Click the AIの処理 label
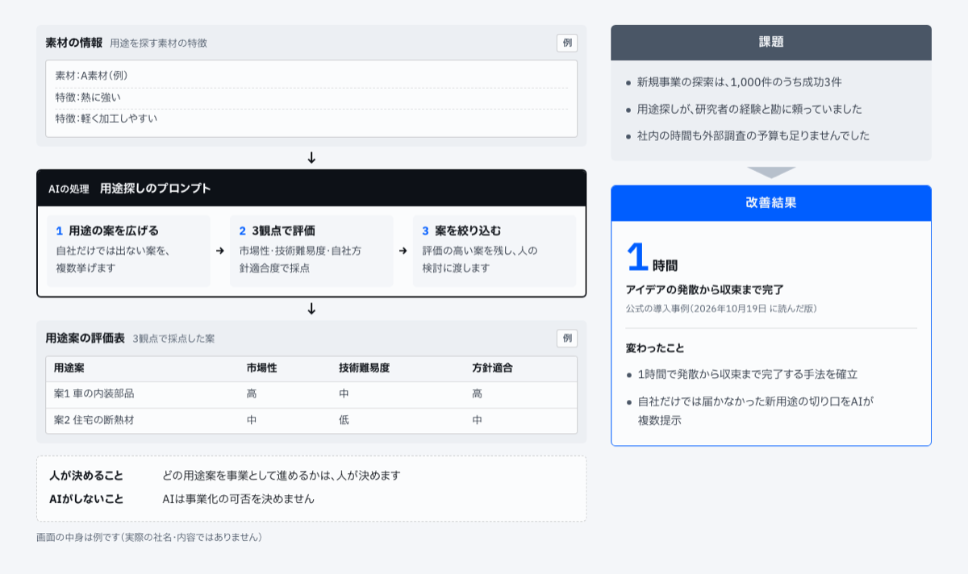 click(x=69, y=189)
